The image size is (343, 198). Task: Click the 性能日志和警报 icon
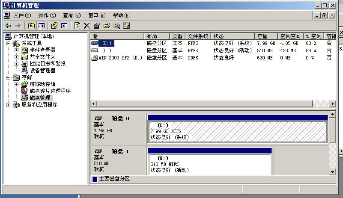24,64
